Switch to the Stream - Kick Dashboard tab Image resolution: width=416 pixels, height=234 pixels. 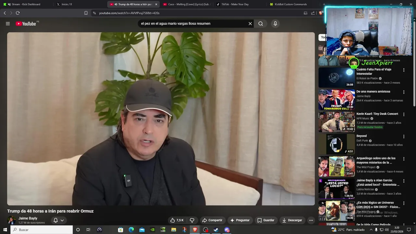(x=26, y=4)
